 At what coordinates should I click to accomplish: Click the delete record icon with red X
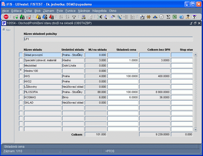(x=28, y=17)
